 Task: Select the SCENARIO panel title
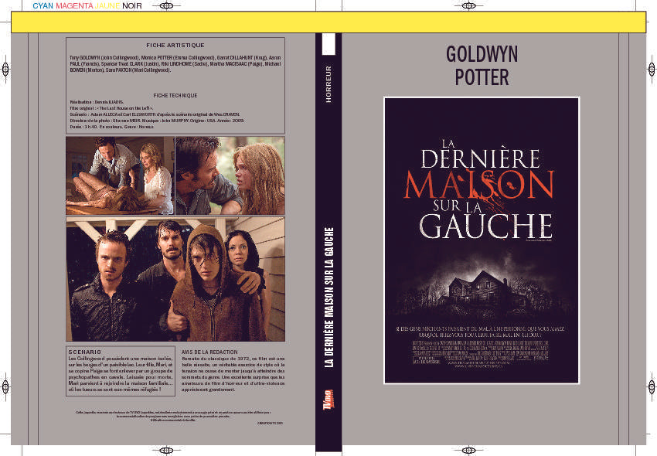[80, 349]
